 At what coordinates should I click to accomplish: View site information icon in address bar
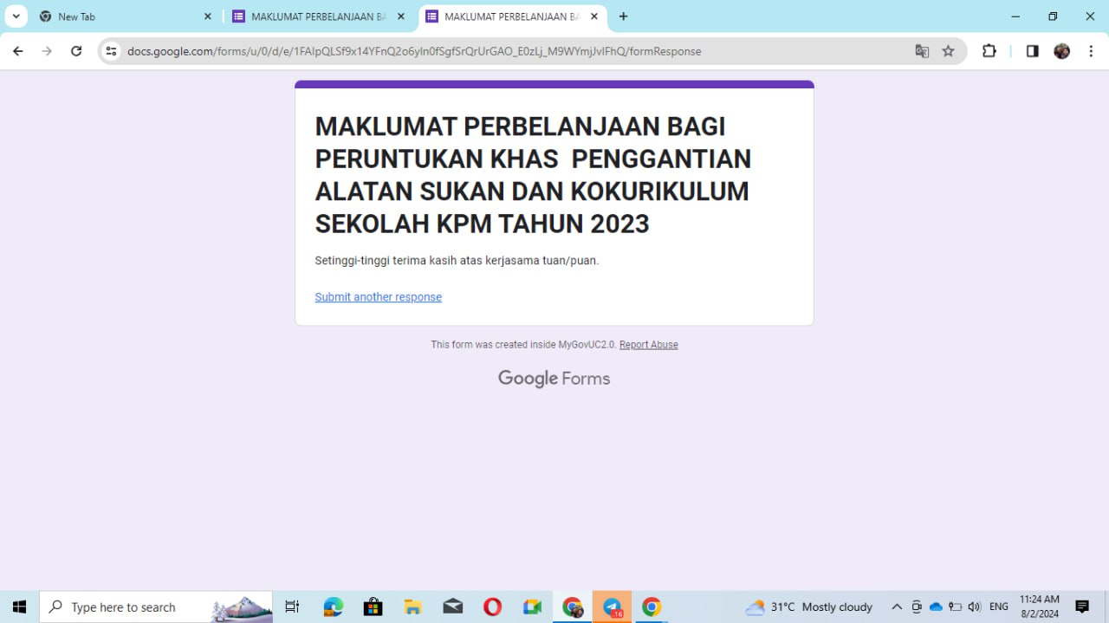111,51
